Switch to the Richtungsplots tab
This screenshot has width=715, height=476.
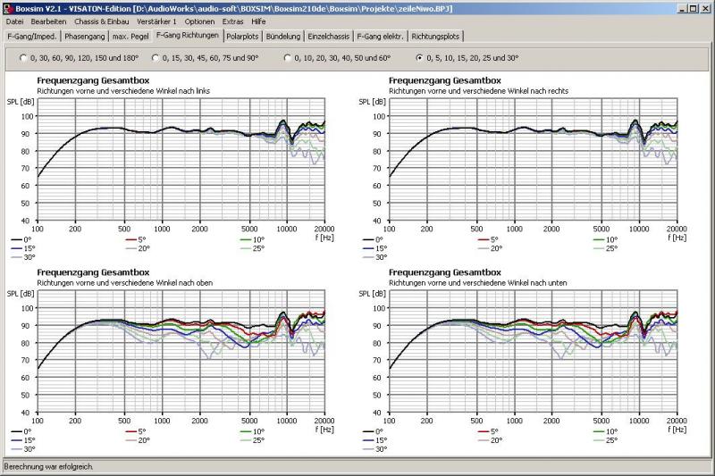(x=435, y=36)
